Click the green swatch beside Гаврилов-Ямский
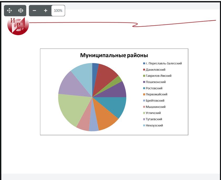Viewport: 221px width, 180px height. point(144,76)
